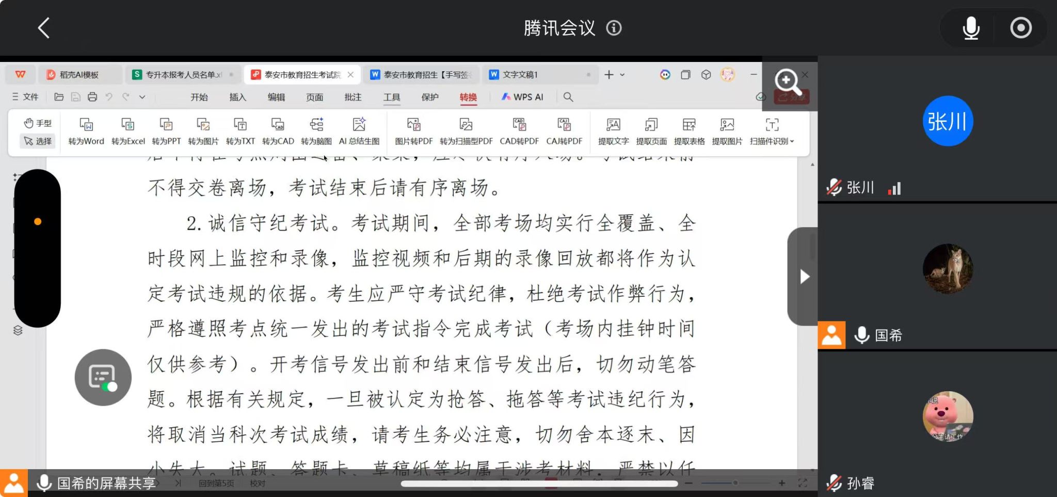Click the 提取表格 extract table icon

[x=689, y=131]
